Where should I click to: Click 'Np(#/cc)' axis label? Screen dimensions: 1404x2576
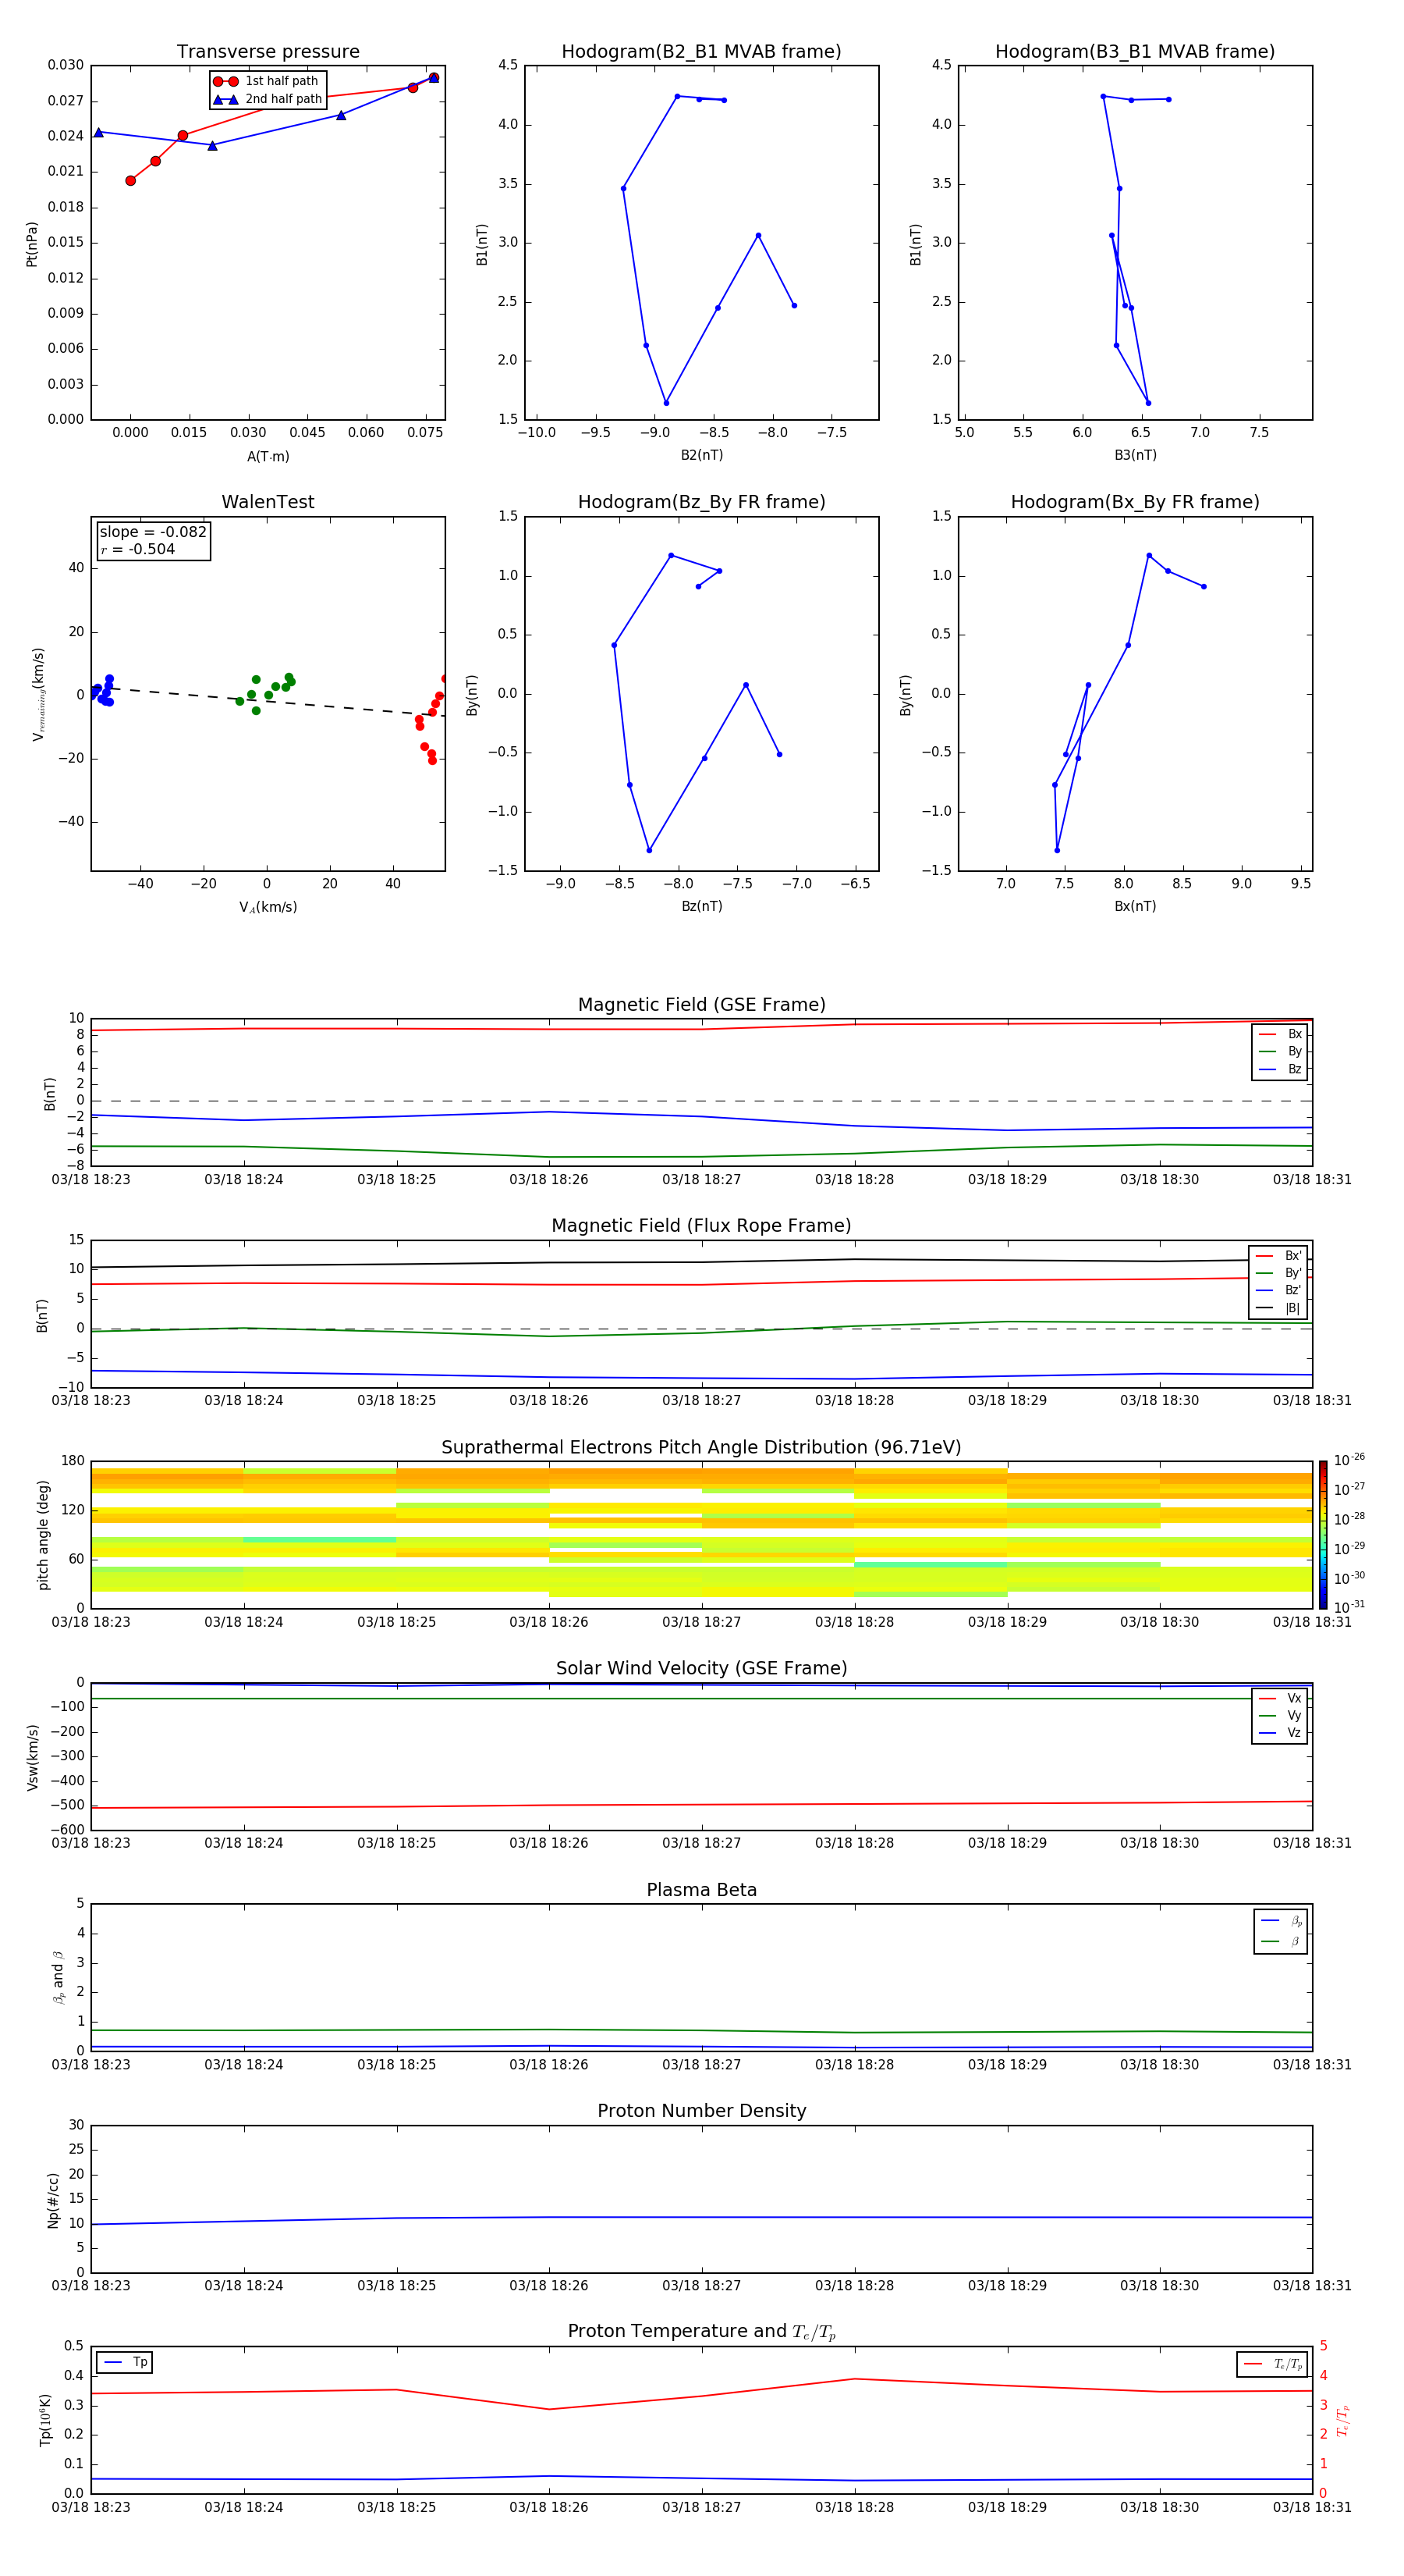point(53,2199)
